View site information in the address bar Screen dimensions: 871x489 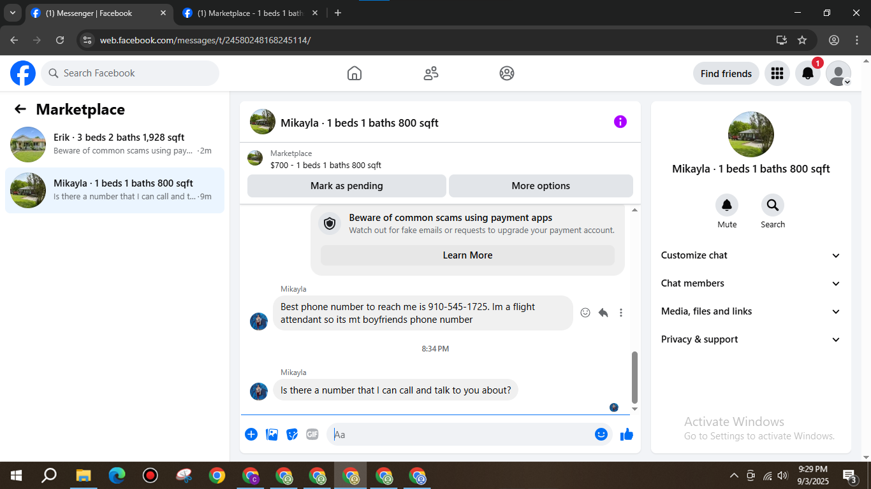(88, 40)
